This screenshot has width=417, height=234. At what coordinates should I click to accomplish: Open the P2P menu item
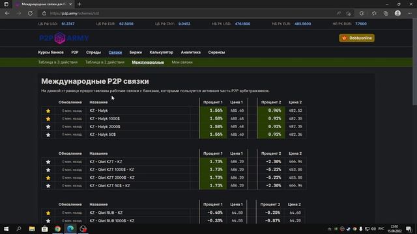(75, 52)
